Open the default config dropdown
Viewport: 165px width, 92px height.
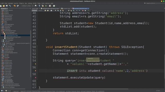27,6
